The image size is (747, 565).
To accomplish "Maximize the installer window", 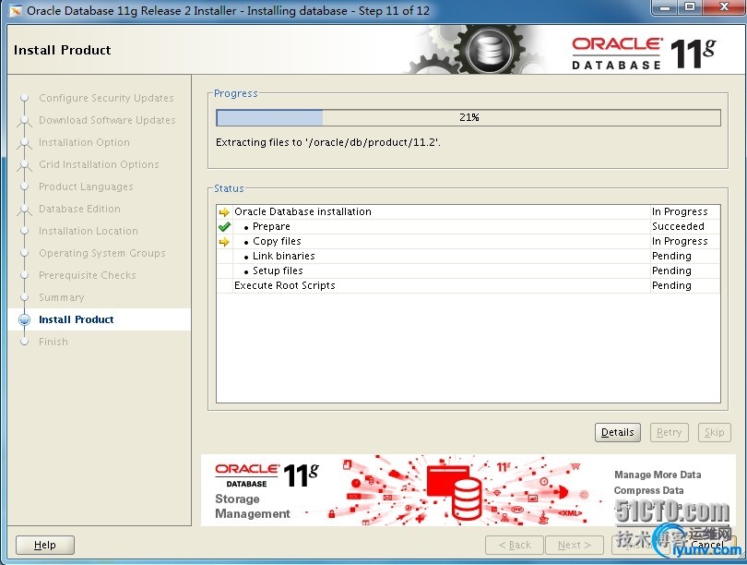I will pyautogui.click(x=690, y=7).
